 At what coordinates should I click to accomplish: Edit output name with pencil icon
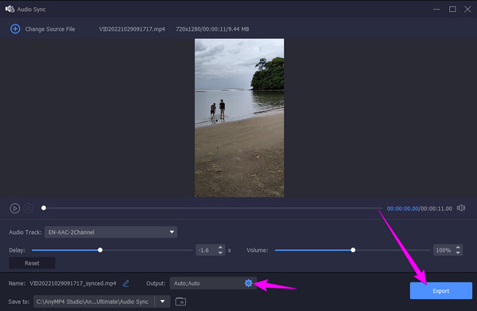[x=126, y=283]
